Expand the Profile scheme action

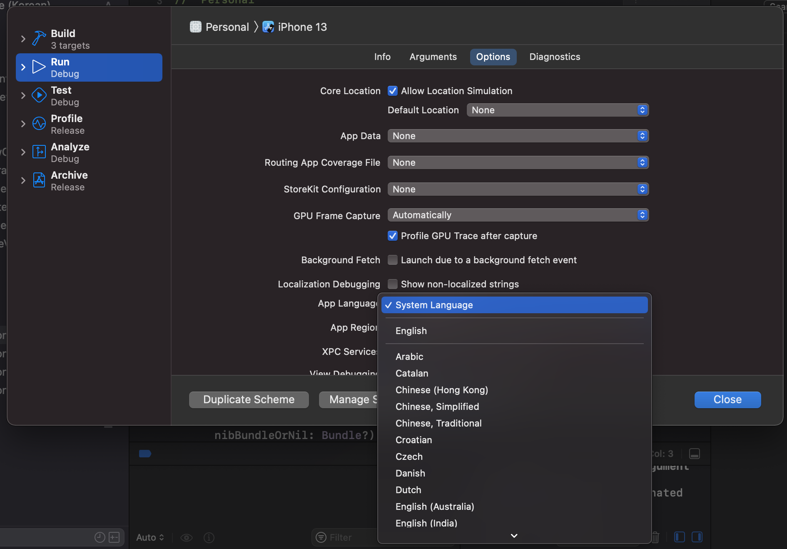tap(23, 124)
